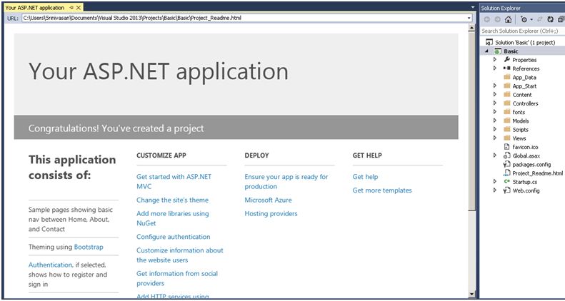Click the page scrollbar down arrow

pyautogui.click(x=472, y=294)
